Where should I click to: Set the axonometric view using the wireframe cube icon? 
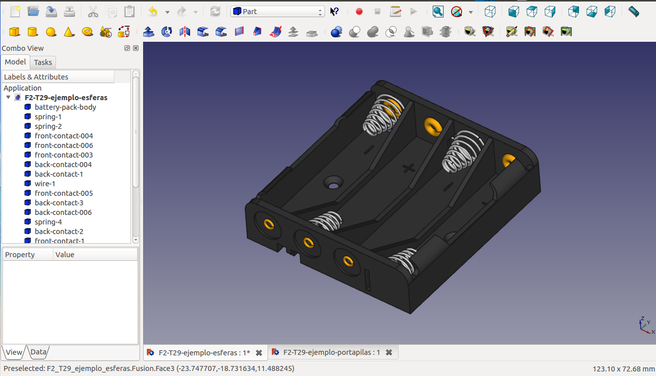click(490, 12)
